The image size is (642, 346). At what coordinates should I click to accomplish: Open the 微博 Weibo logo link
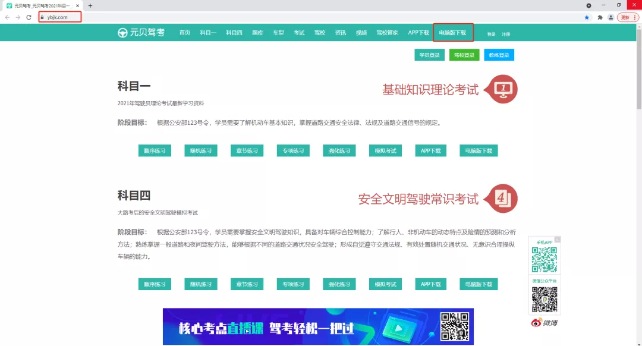pyautogui.click(x=545, y=322)
